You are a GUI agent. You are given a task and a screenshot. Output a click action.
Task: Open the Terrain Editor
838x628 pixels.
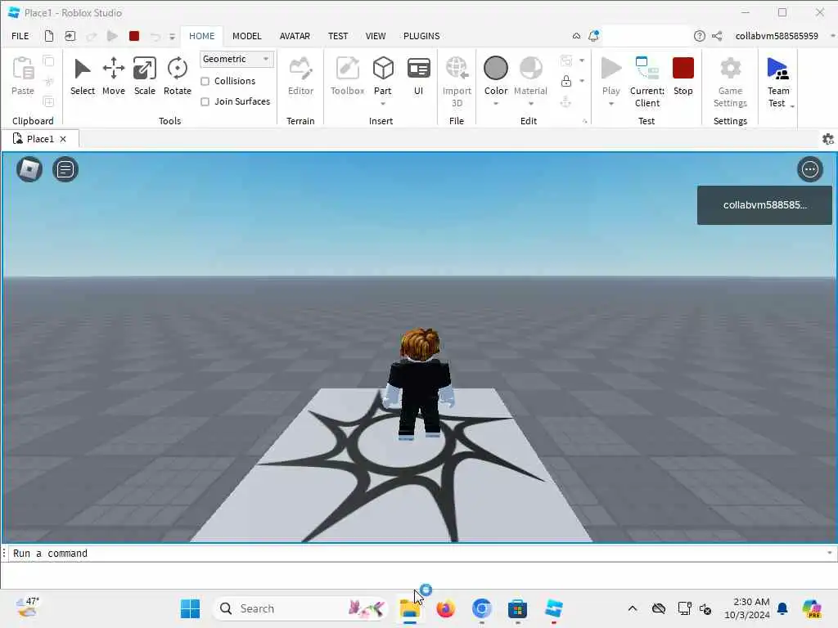(x=300, y=76)
